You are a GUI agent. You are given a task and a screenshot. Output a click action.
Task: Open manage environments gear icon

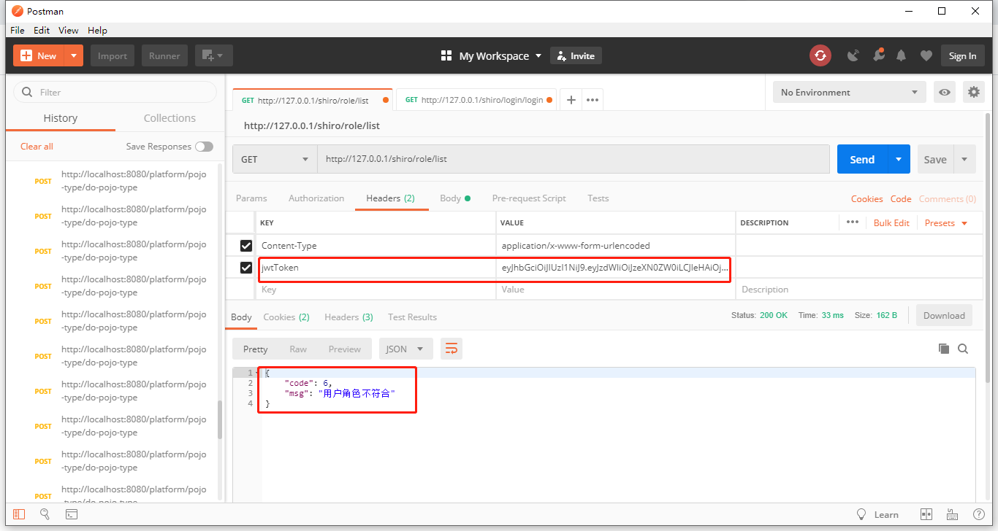tap(973, 92)
